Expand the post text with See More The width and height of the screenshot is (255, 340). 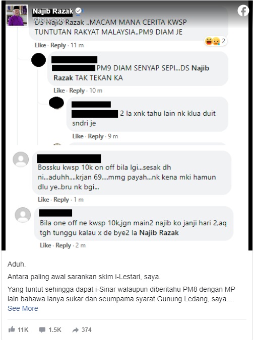23,308
